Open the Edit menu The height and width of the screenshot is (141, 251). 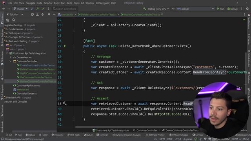tap(16, 3)
